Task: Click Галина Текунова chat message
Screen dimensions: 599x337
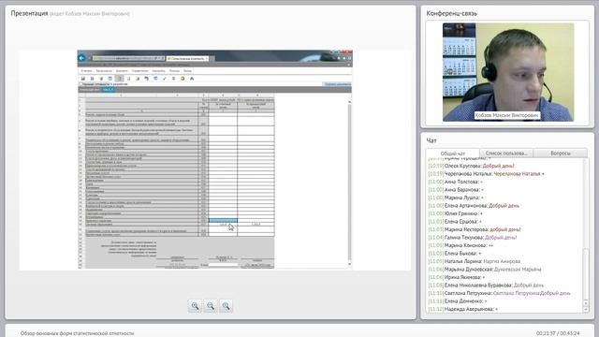Action: pyautogui.click(x=473, y=238)
